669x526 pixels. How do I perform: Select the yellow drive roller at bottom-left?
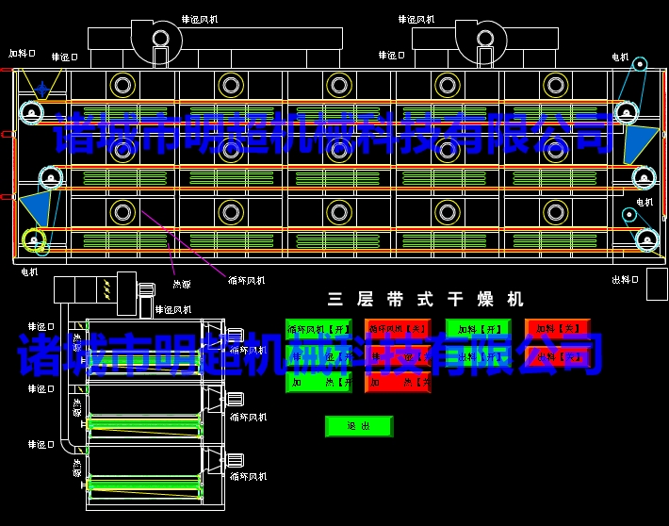click(x=34, y=239)
